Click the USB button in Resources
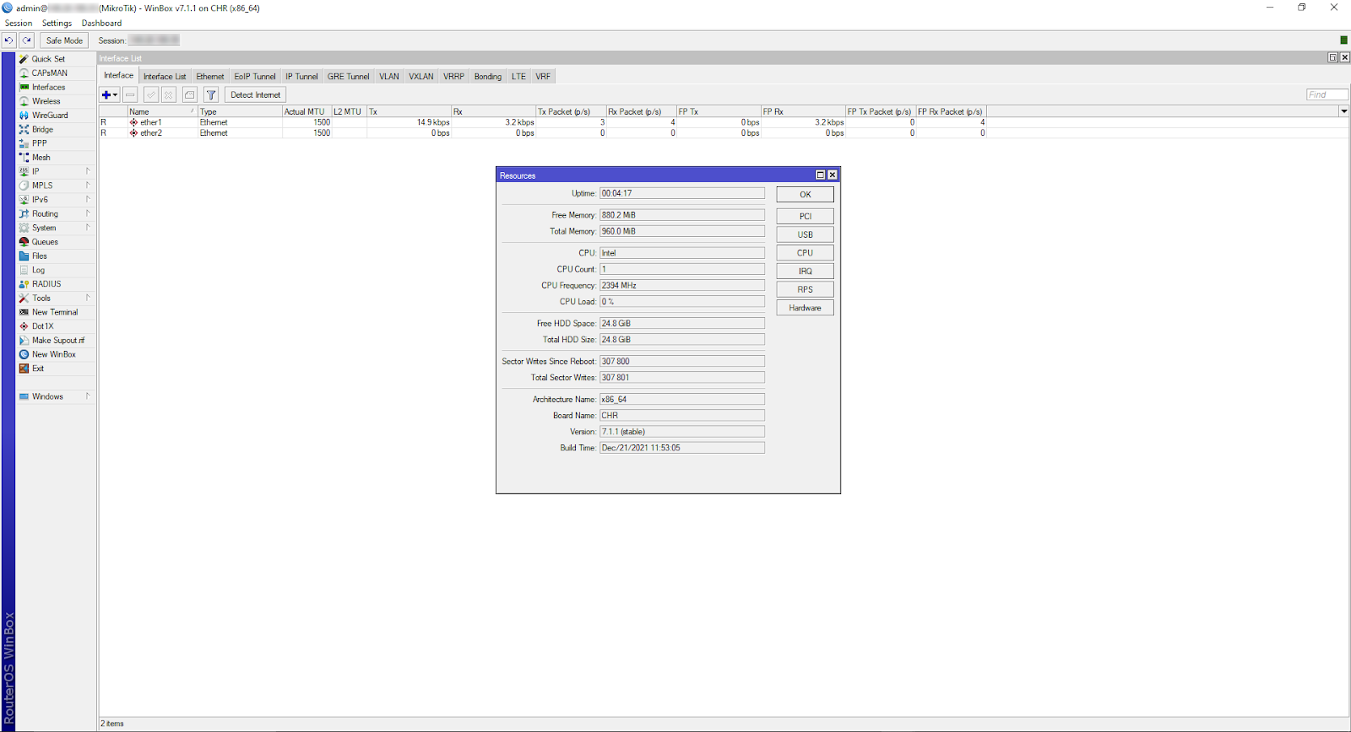This screenshot has height=732, width=1351. point(805,234)
